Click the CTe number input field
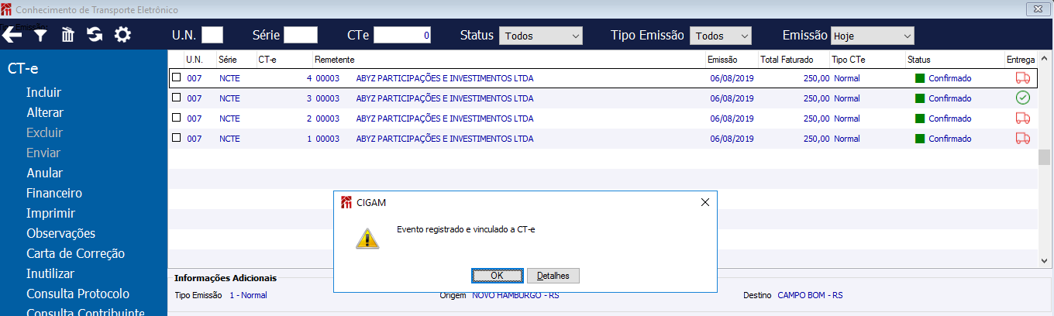The width and height of the screenshot is (1054, 316). coord(402,35)
